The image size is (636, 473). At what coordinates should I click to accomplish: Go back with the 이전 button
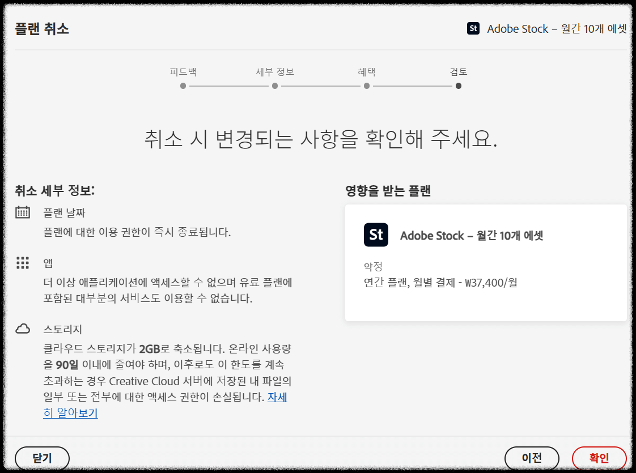tap(532, 458)
